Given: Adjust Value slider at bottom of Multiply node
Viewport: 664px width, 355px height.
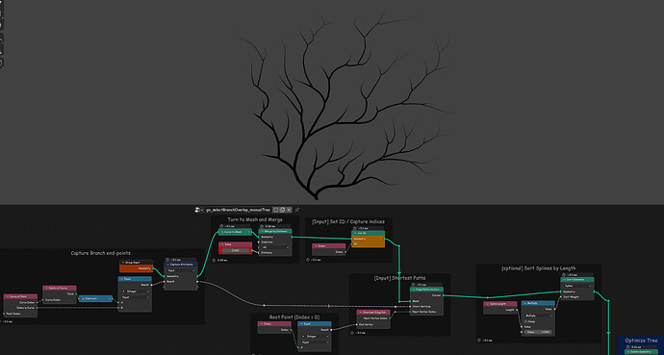Looking at the screenshot, I should tap(538, 332).
